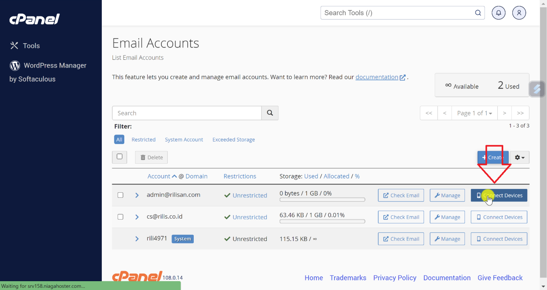Toggle the select-all email checkbox
The image size is (547, 290).
pos(119,157)
